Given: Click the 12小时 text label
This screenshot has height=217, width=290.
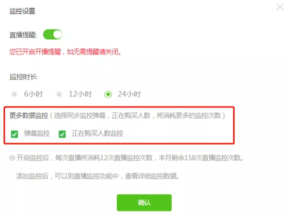Looking at the screenshot, I should (80, 94).
